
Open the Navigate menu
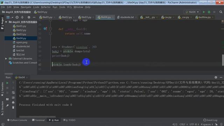point(26,7)
